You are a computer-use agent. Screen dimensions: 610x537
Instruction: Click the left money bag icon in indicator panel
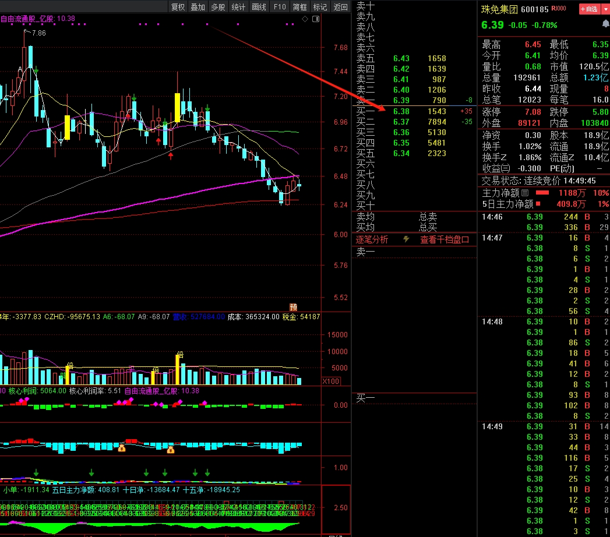pyautogui.click(x=122, y=448)
